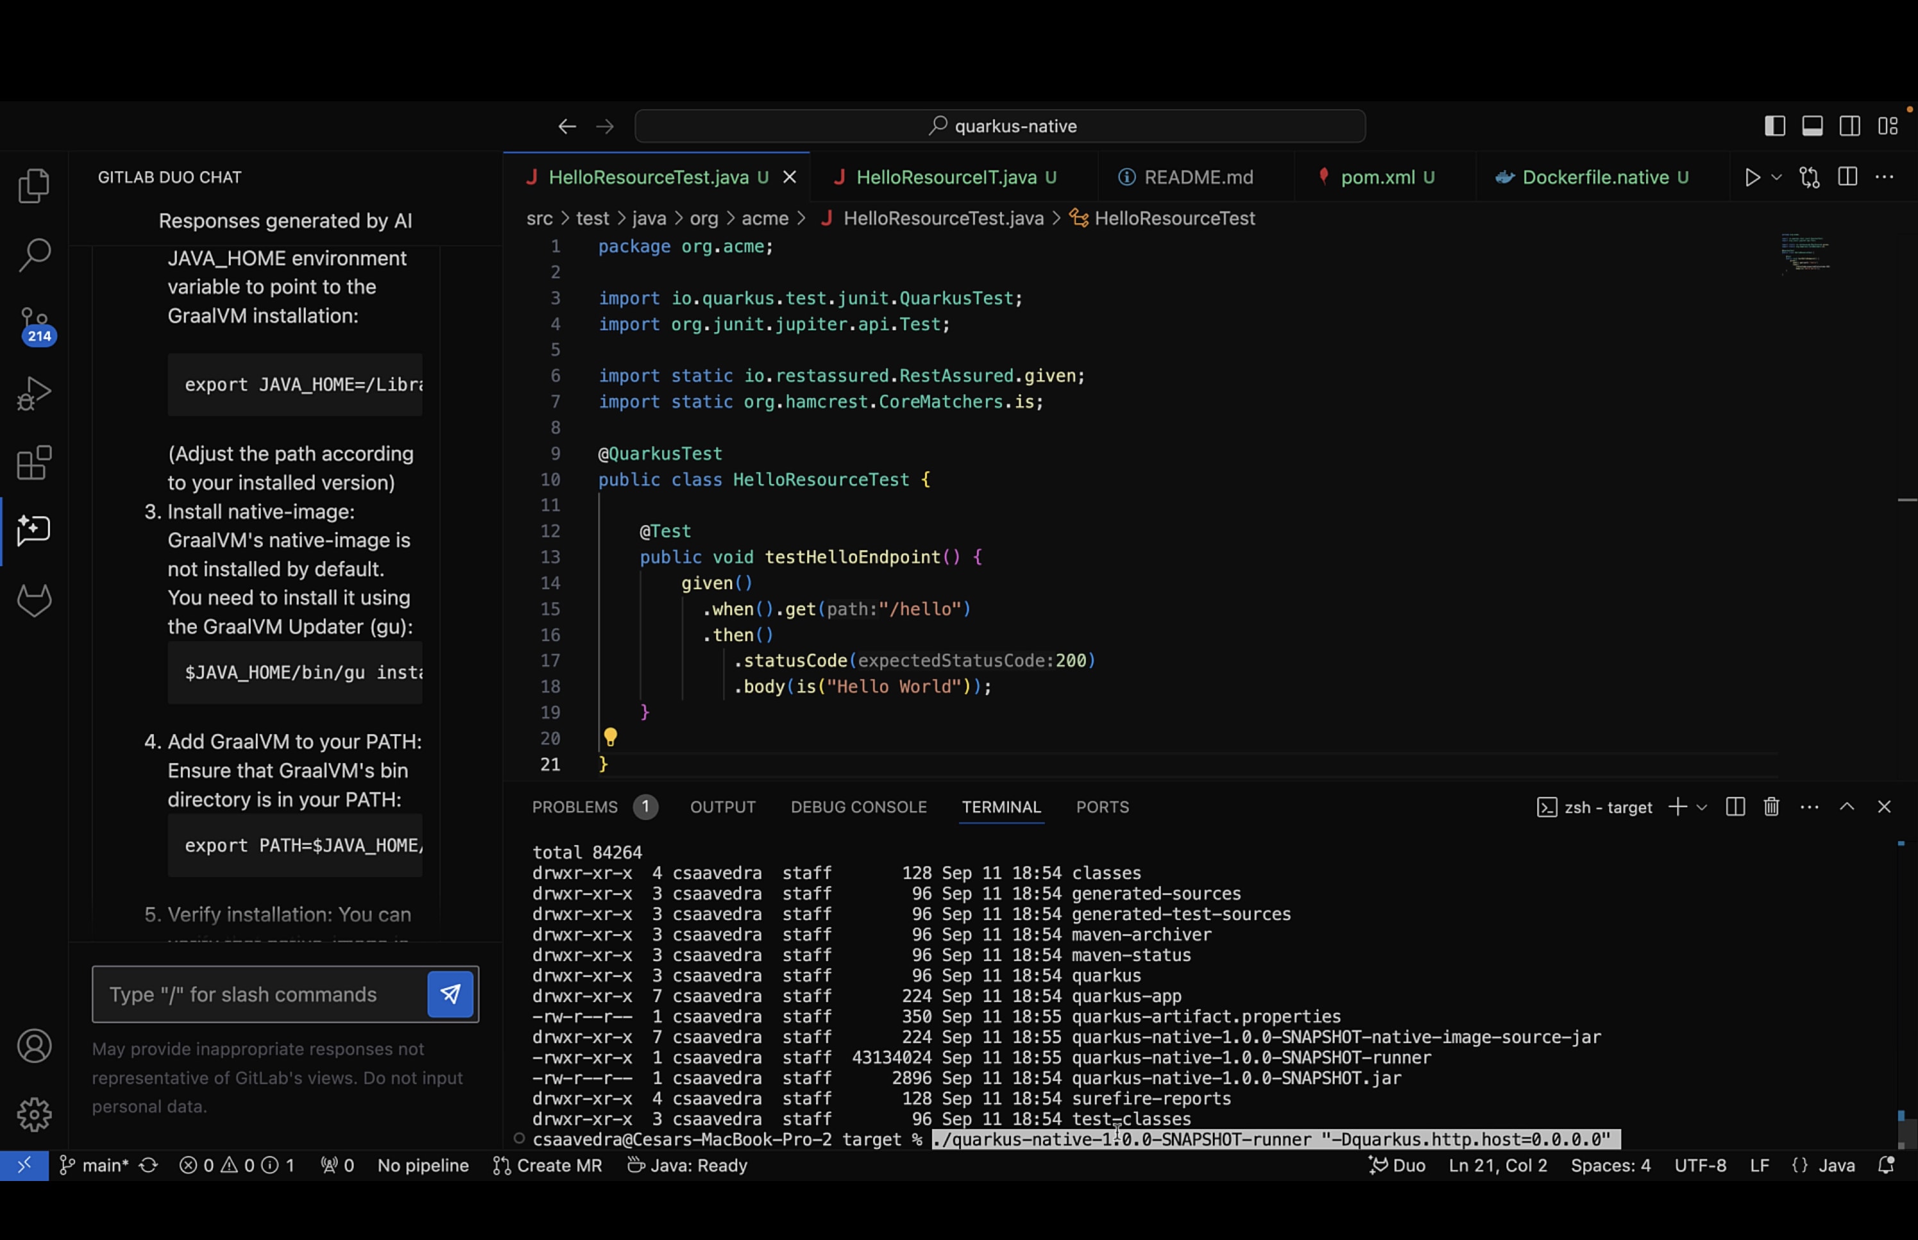Select the GitLab Duo Chat sidebar icon
Image resolution: width=1918 pixels, height=1240 pixels.
[x=34, y=531]
